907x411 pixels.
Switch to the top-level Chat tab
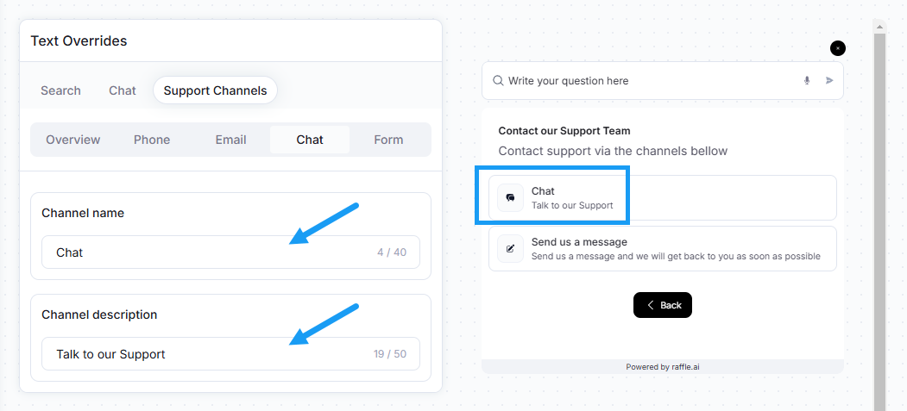coord(123,90)
